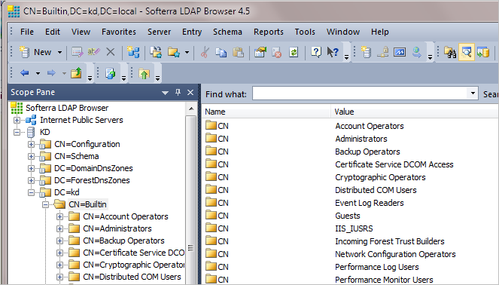Open the Edit menu
This screenshot has width=499, height=285.
(53, 32)
